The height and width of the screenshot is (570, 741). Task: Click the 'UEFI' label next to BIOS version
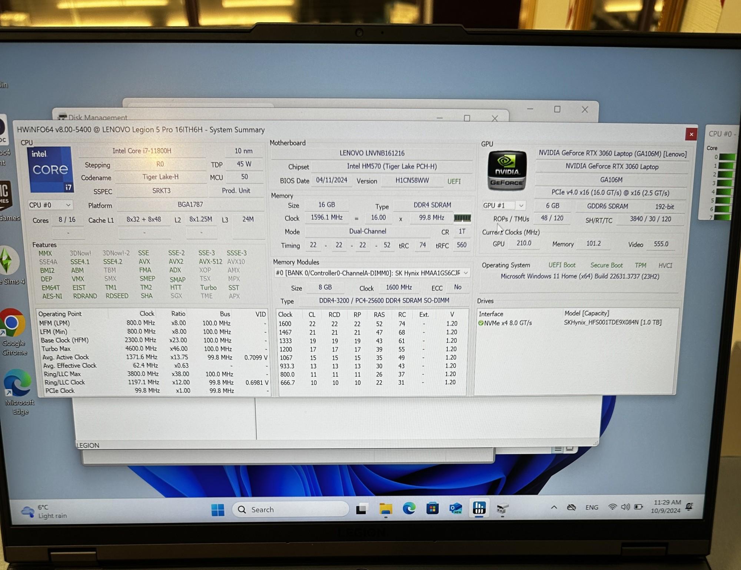(x=454, y=181)
